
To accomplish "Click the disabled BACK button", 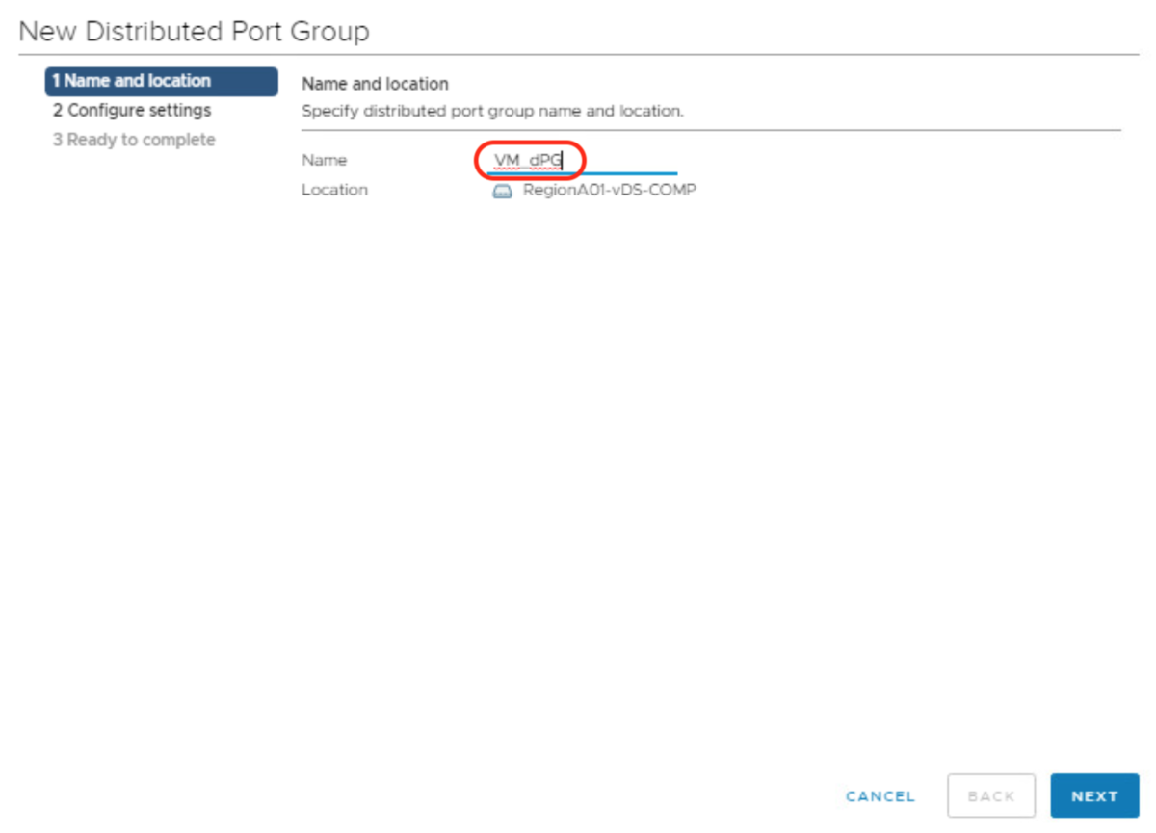I will coord(991,796).
